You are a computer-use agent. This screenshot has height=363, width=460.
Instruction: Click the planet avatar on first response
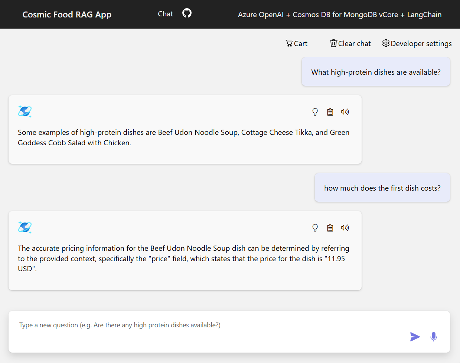pos(25,111)
